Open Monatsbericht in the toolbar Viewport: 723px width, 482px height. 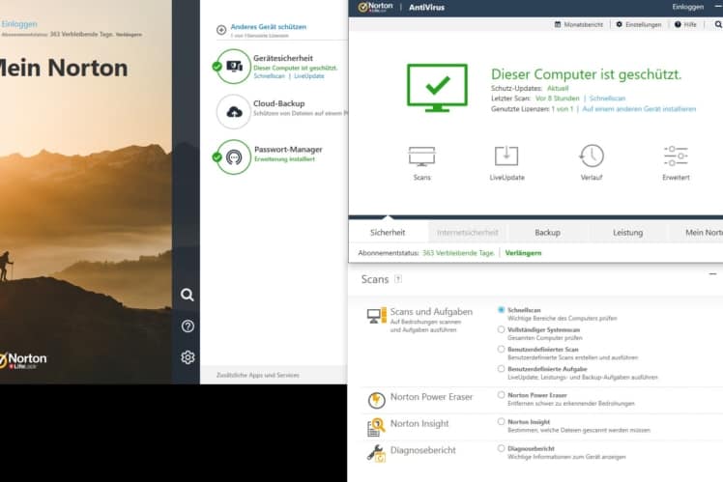579,24
